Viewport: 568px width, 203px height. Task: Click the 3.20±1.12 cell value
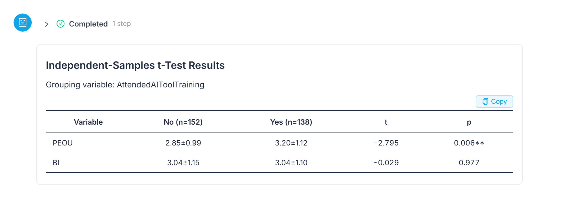(x=291, y=143)
